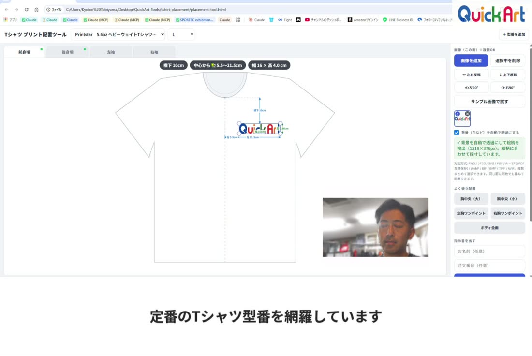Switch to the 前身頃 tab
The height and width of the screenshot is (356, 532).
point(24,52)
